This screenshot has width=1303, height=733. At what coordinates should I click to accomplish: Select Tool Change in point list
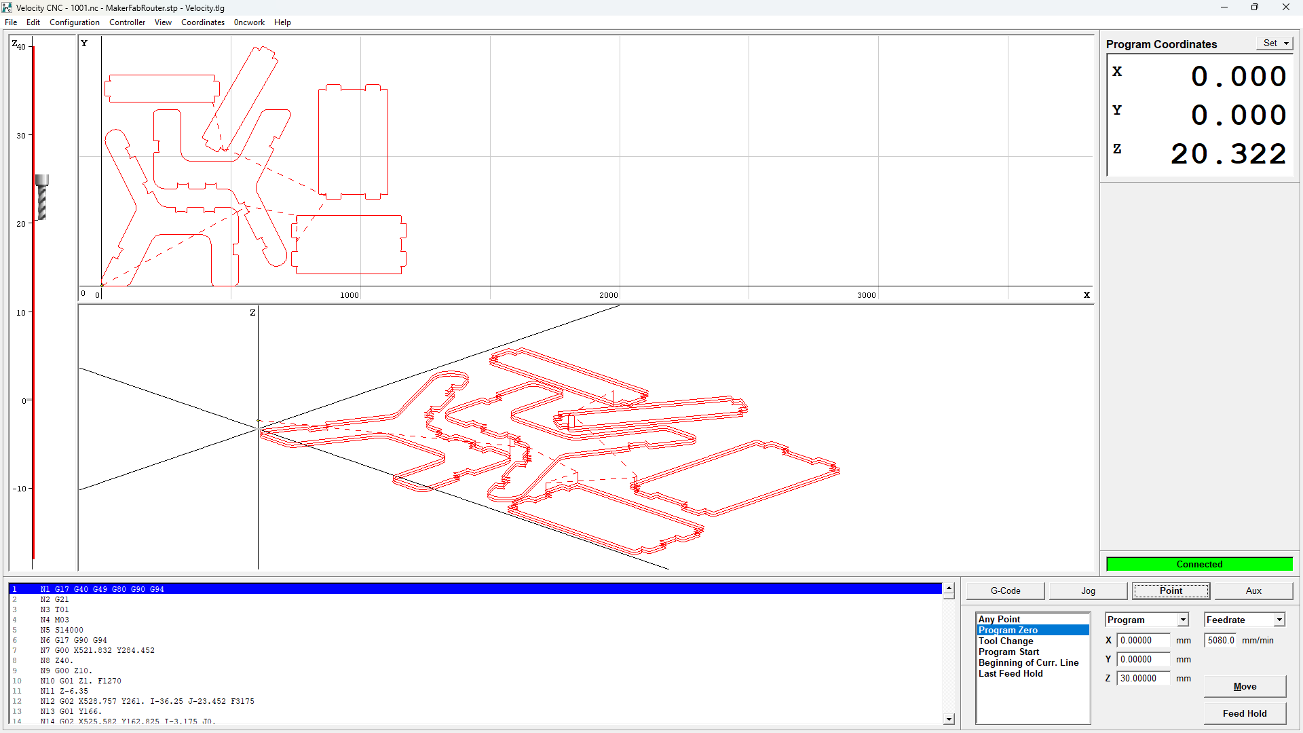click(1006, 641)
